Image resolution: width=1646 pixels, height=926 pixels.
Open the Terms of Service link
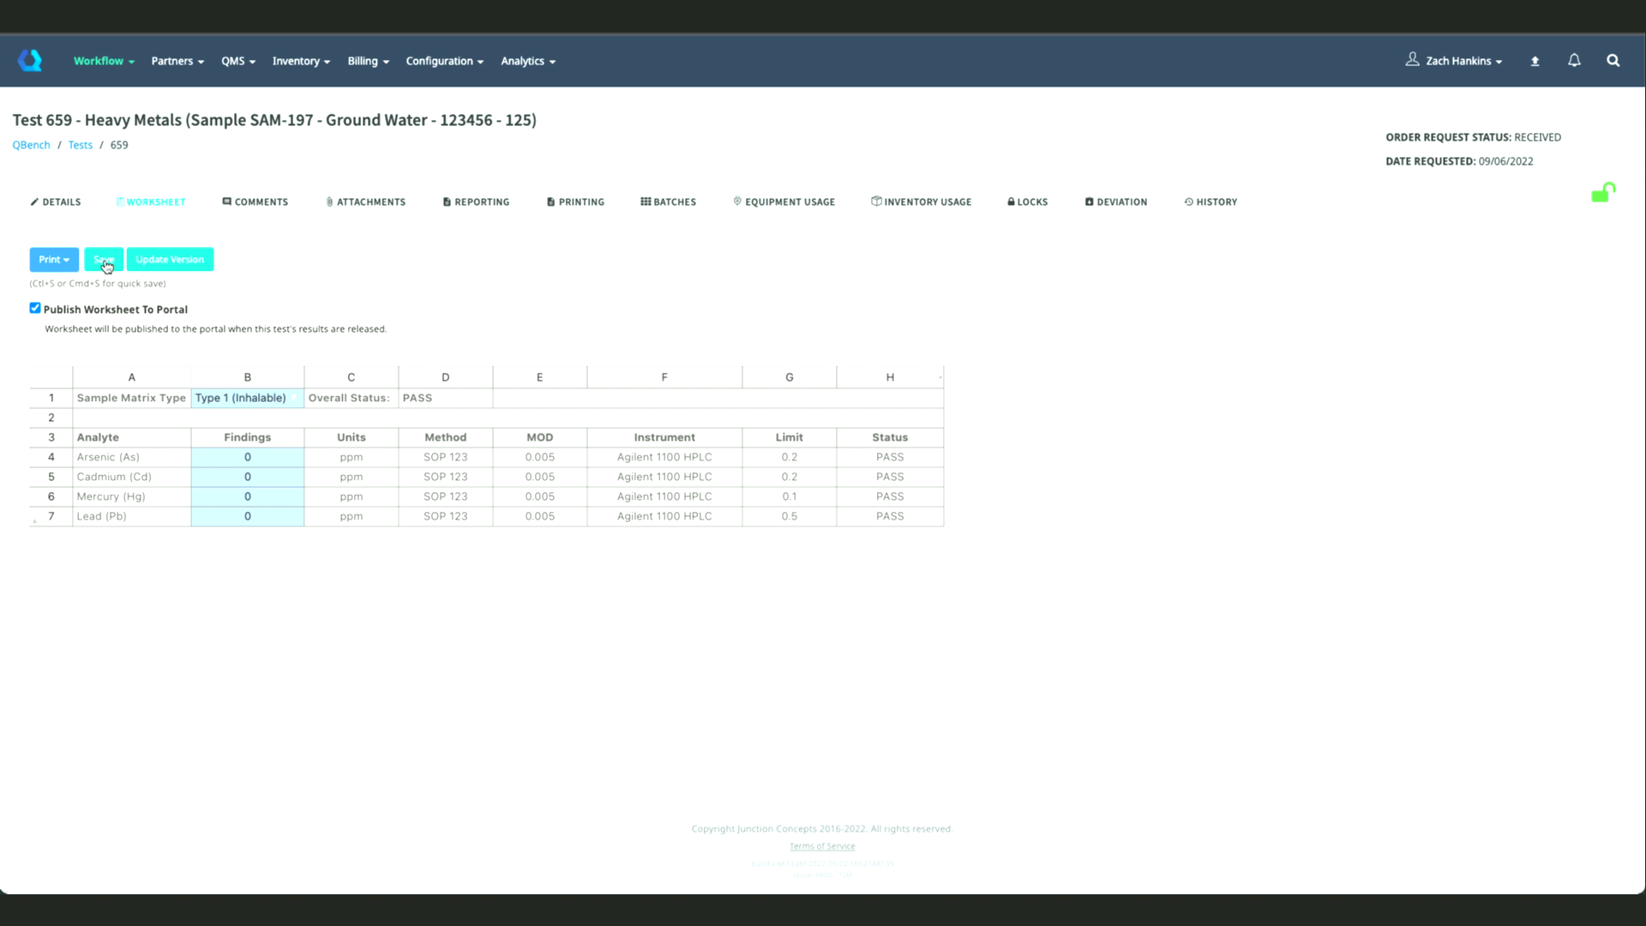[821, 845]
